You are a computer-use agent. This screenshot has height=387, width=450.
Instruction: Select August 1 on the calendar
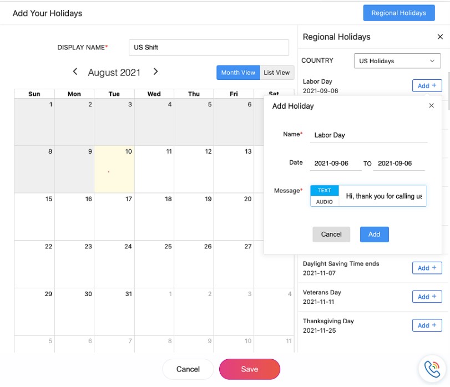34,121
